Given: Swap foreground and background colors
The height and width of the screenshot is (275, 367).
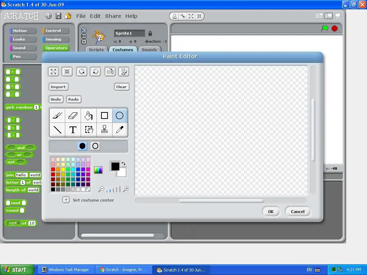Looking at the screenshot, I should pyautogui.click(x=124, y=164).
